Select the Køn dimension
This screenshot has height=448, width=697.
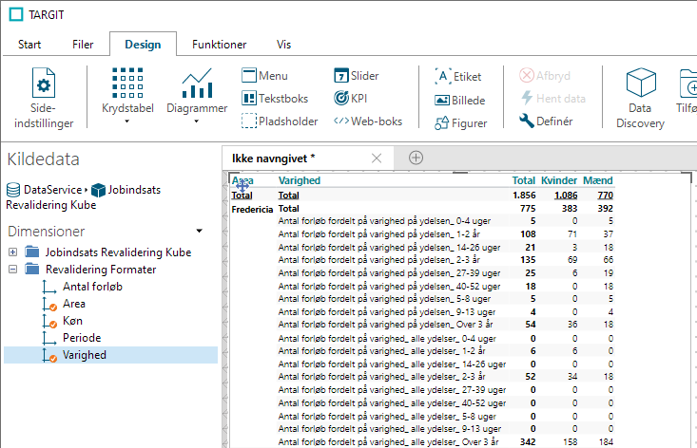click(72, 321)
